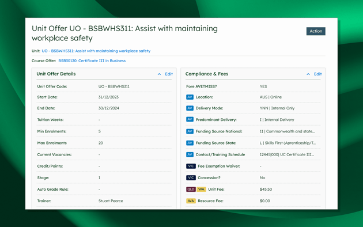Click the Unit Offer Details heading
The width and height of the screenshot is (363, 227).
56,74
